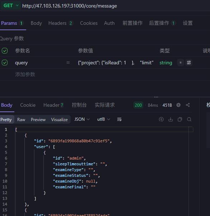Screen dimensions: 210x216
Task: Open the request Headers tab
Action: click(61, 23)
